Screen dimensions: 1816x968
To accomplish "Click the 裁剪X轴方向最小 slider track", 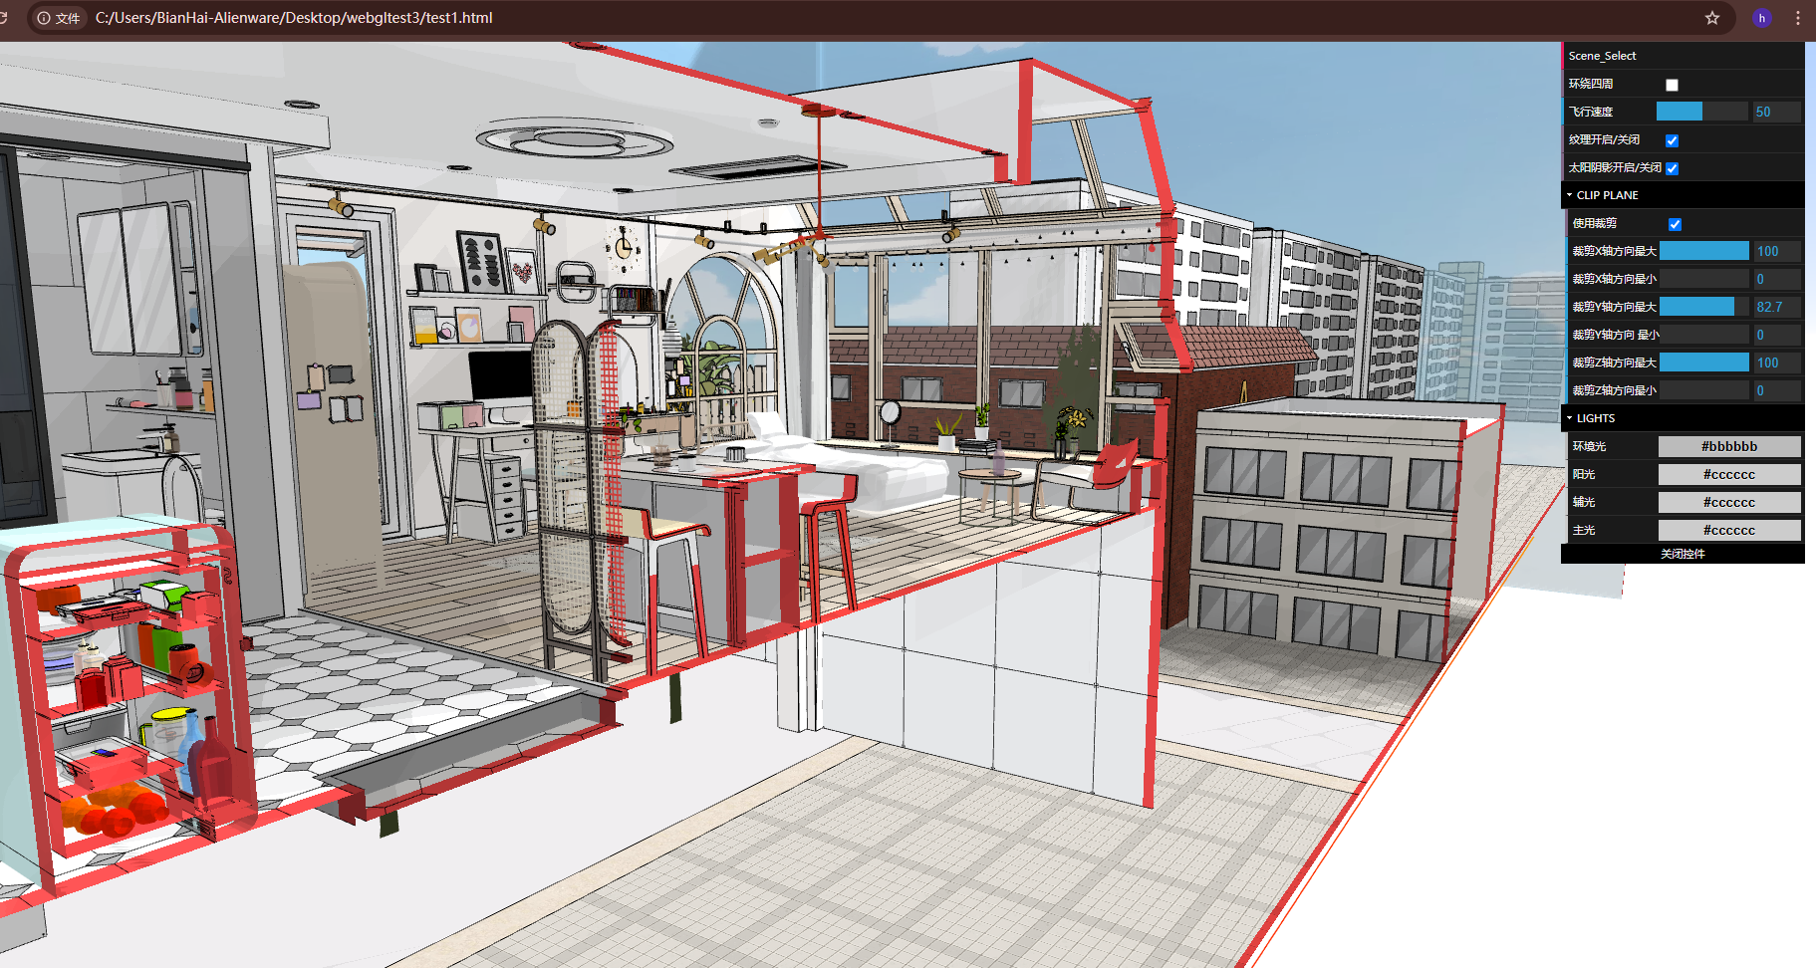I will 1703,279.
